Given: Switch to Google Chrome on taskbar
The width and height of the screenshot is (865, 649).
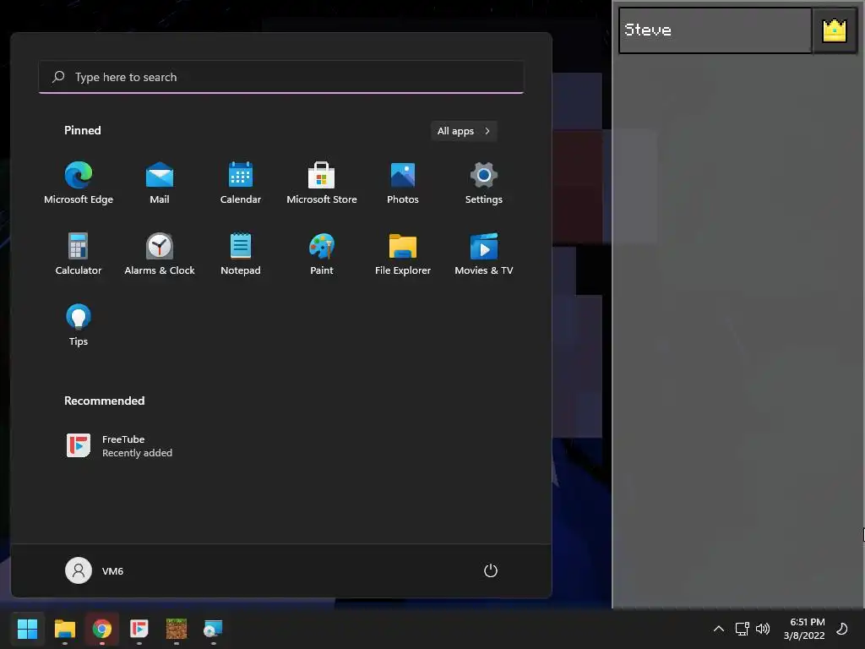Looking at the screenshot, I should pyautogui.click(x=102, y=629).
